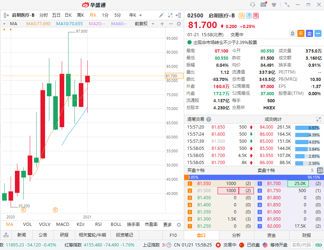324x250 pixels.
Task: Click the 84.000 volume distribution bar
Action: [307, 128]
